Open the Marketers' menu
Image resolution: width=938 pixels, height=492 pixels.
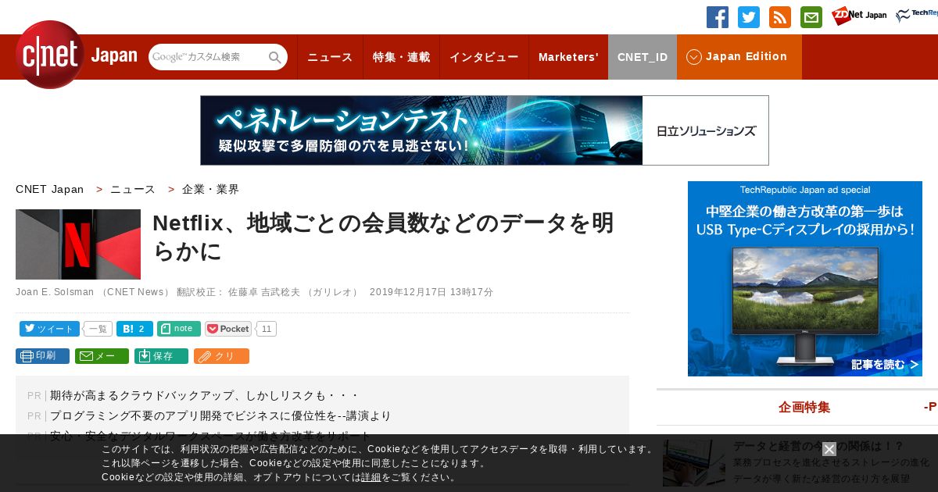click(x=568, y=57)
